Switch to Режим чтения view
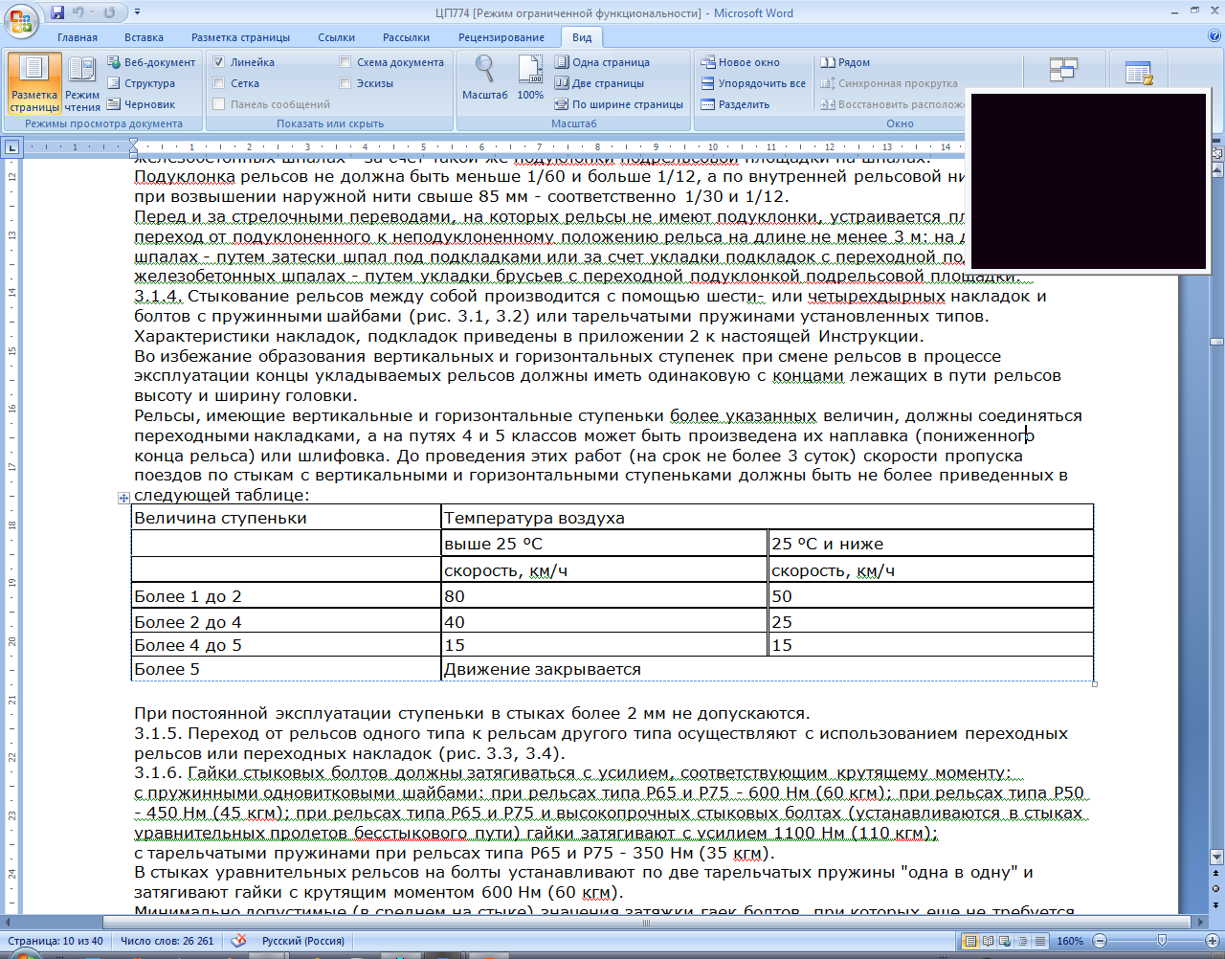 pos(82,83)
